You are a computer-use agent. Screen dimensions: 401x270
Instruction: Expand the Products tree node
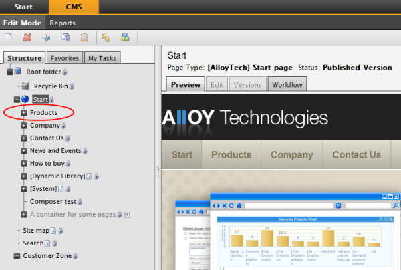tap(24, 112)
